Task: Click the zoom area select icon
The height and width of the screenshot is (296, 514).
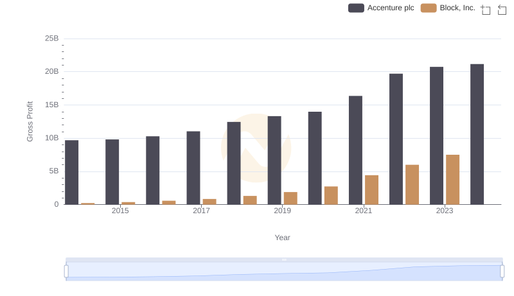Action: 486,10
